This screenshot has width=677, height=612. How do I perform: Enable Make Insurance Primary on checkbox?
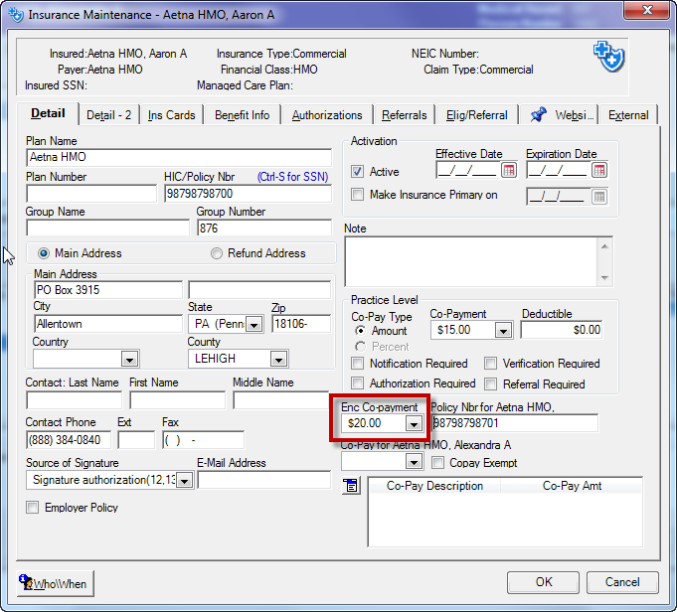coord(357,194)
